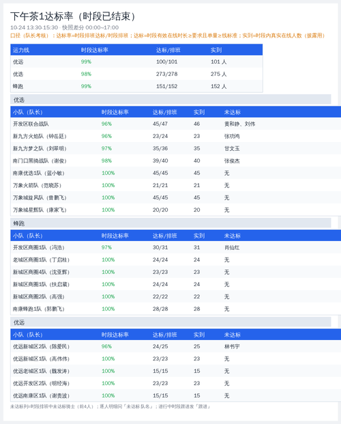
Task: Click the 未达标 name 肖仙红
Action: coord(232,247)
